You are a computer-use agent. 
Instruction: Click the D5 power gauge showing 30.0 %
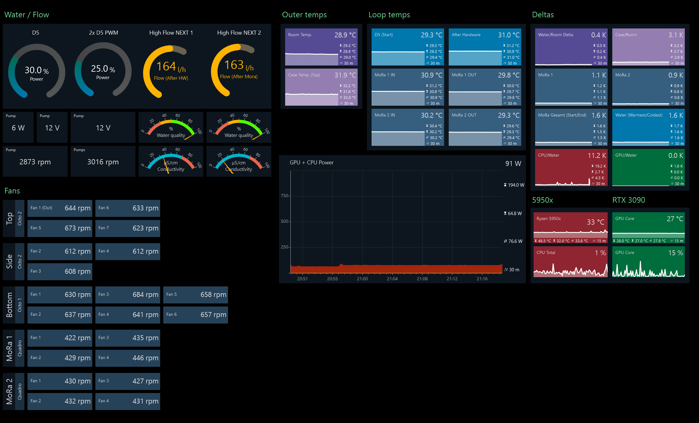(x=36, y=70)
